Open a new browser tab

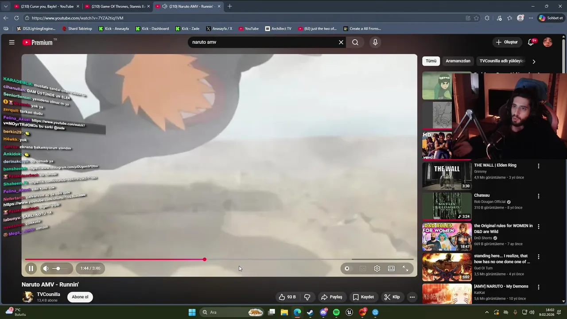(229, 6)
